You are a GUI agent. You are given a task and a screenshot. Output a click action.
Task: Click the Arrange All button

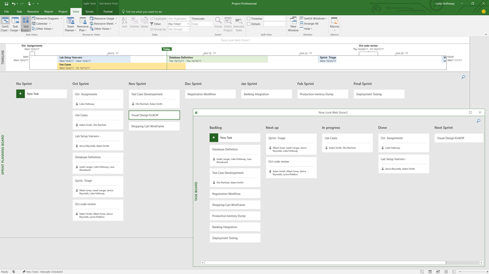point(311,24)
